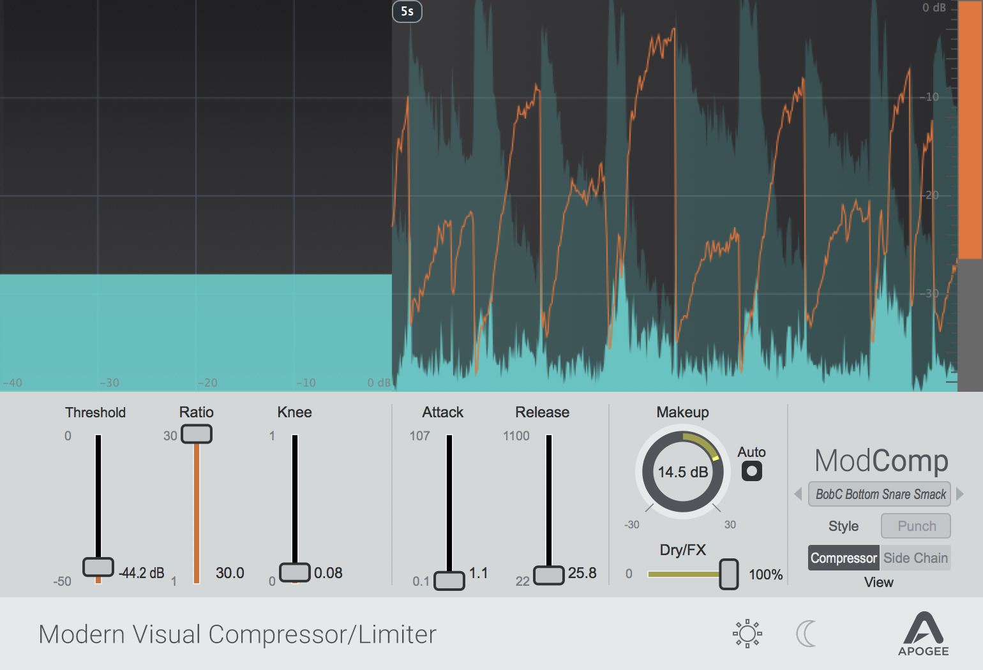Viewport: 983px width, 670px height.
Task: Switch to the light theme sun icon
Action: [747, 633]
